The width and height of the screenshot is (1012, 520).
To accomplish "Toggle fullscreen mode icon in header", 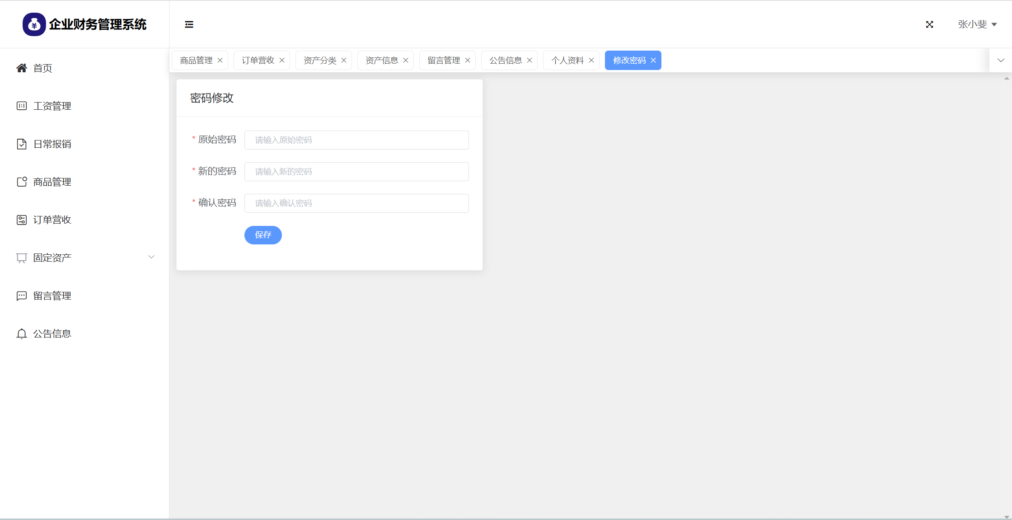I will click(929, 24).
